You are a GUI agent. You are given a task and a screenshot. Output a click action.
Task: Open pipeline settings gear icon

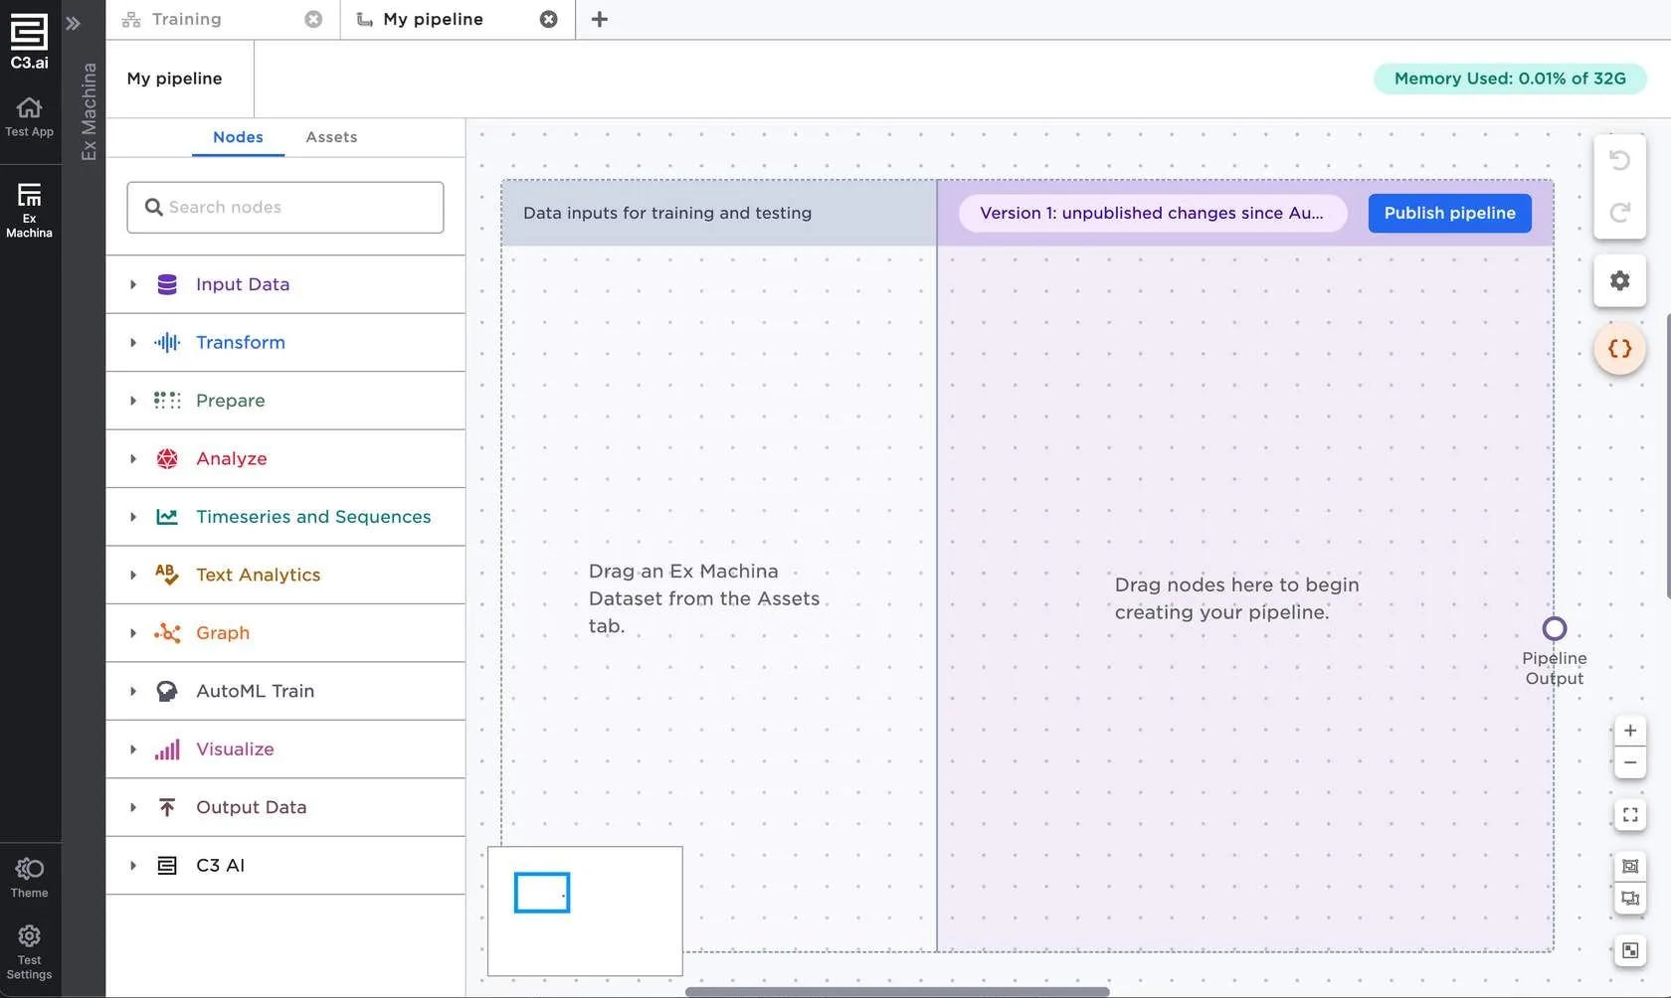(1619, 281)
